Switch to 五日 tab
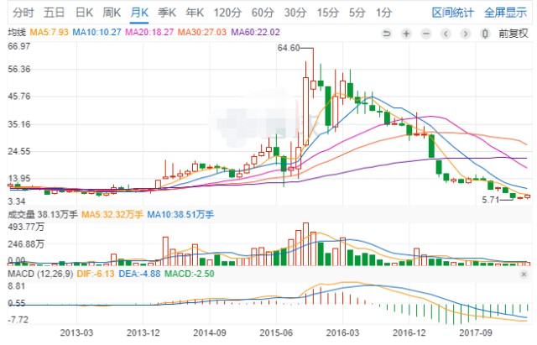Screen dimensions: 537x345 (x=54, y=13)
